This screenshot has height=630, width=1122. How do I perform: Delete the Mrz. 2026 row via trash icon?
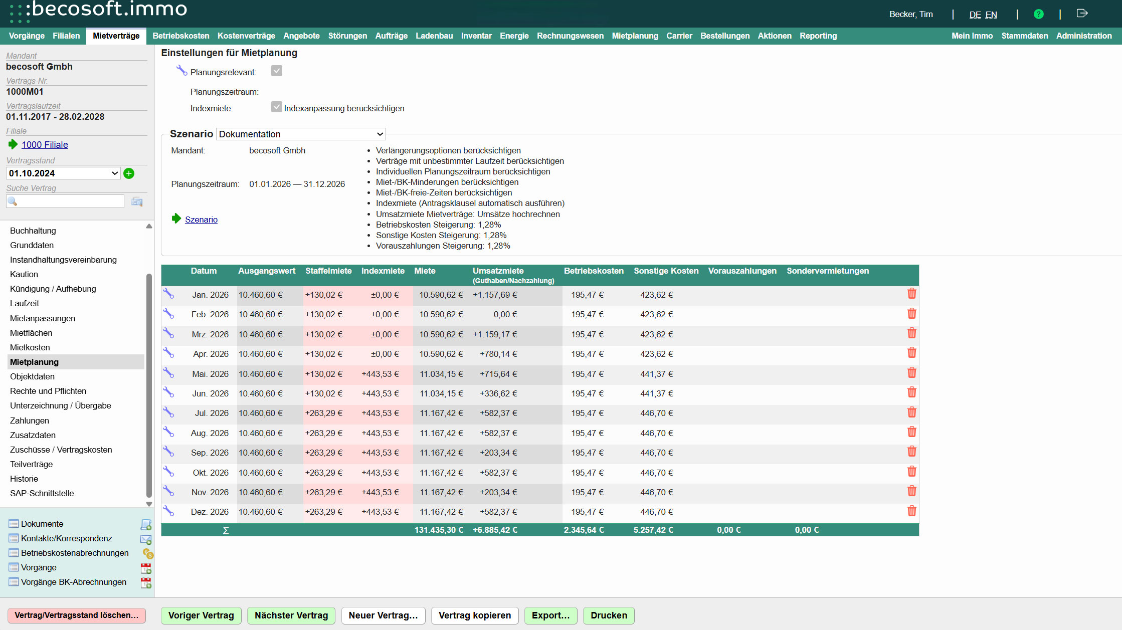(911, 333)
